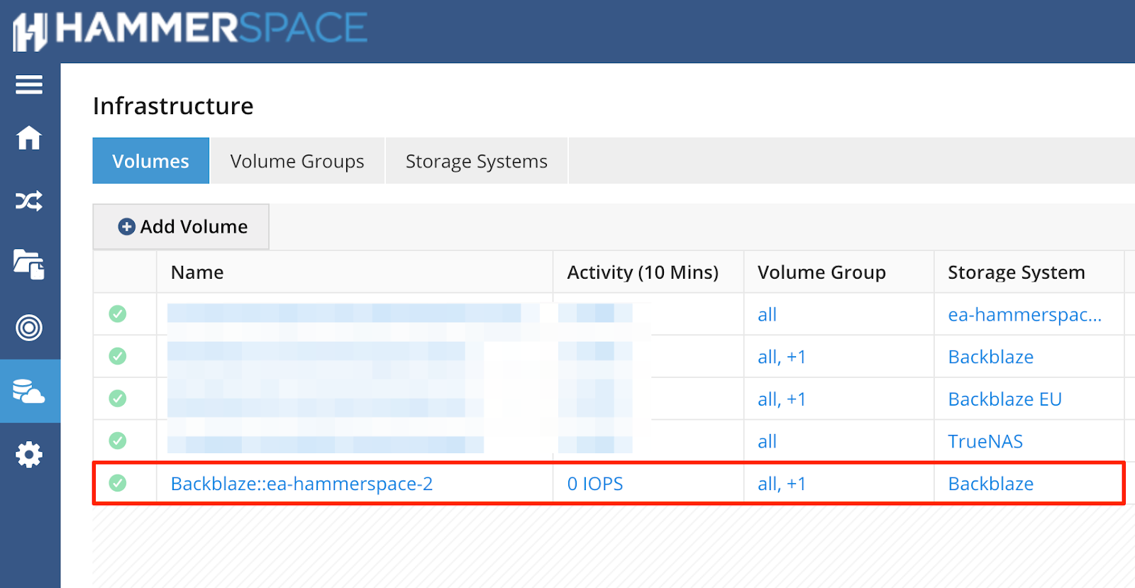The image size is (1135, 588).
Task: Switch to the Volume Groups tab
Action: pos(297,161)
